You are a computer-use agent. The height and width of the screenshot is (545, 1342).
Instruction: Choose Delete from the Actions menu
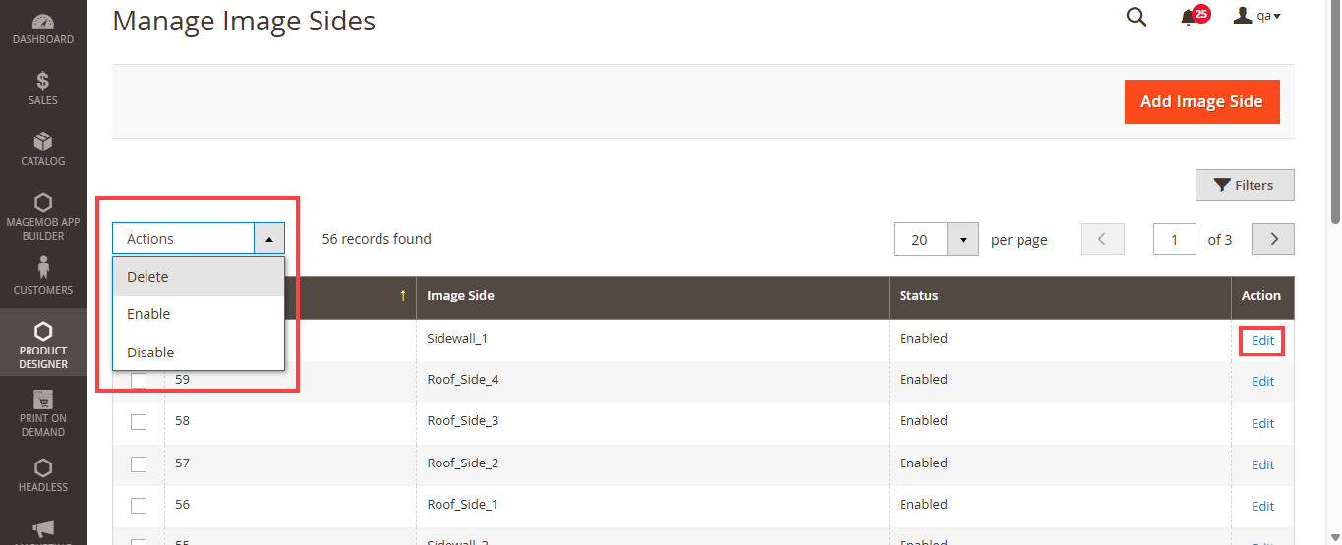(147, 277)
